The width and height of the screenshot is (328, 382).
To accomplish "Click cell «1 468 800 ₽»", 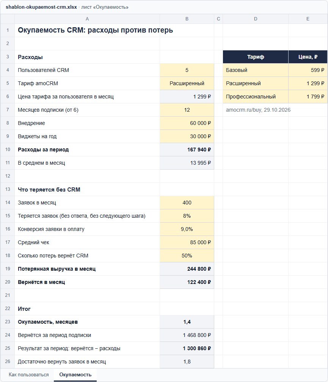I will pyautogui.click(x=187, y=335).
